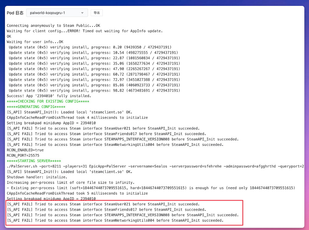Click the RCON_PORT=25575 log line
The height and width of the screenshot is (230, 309).
click(23, 155)
